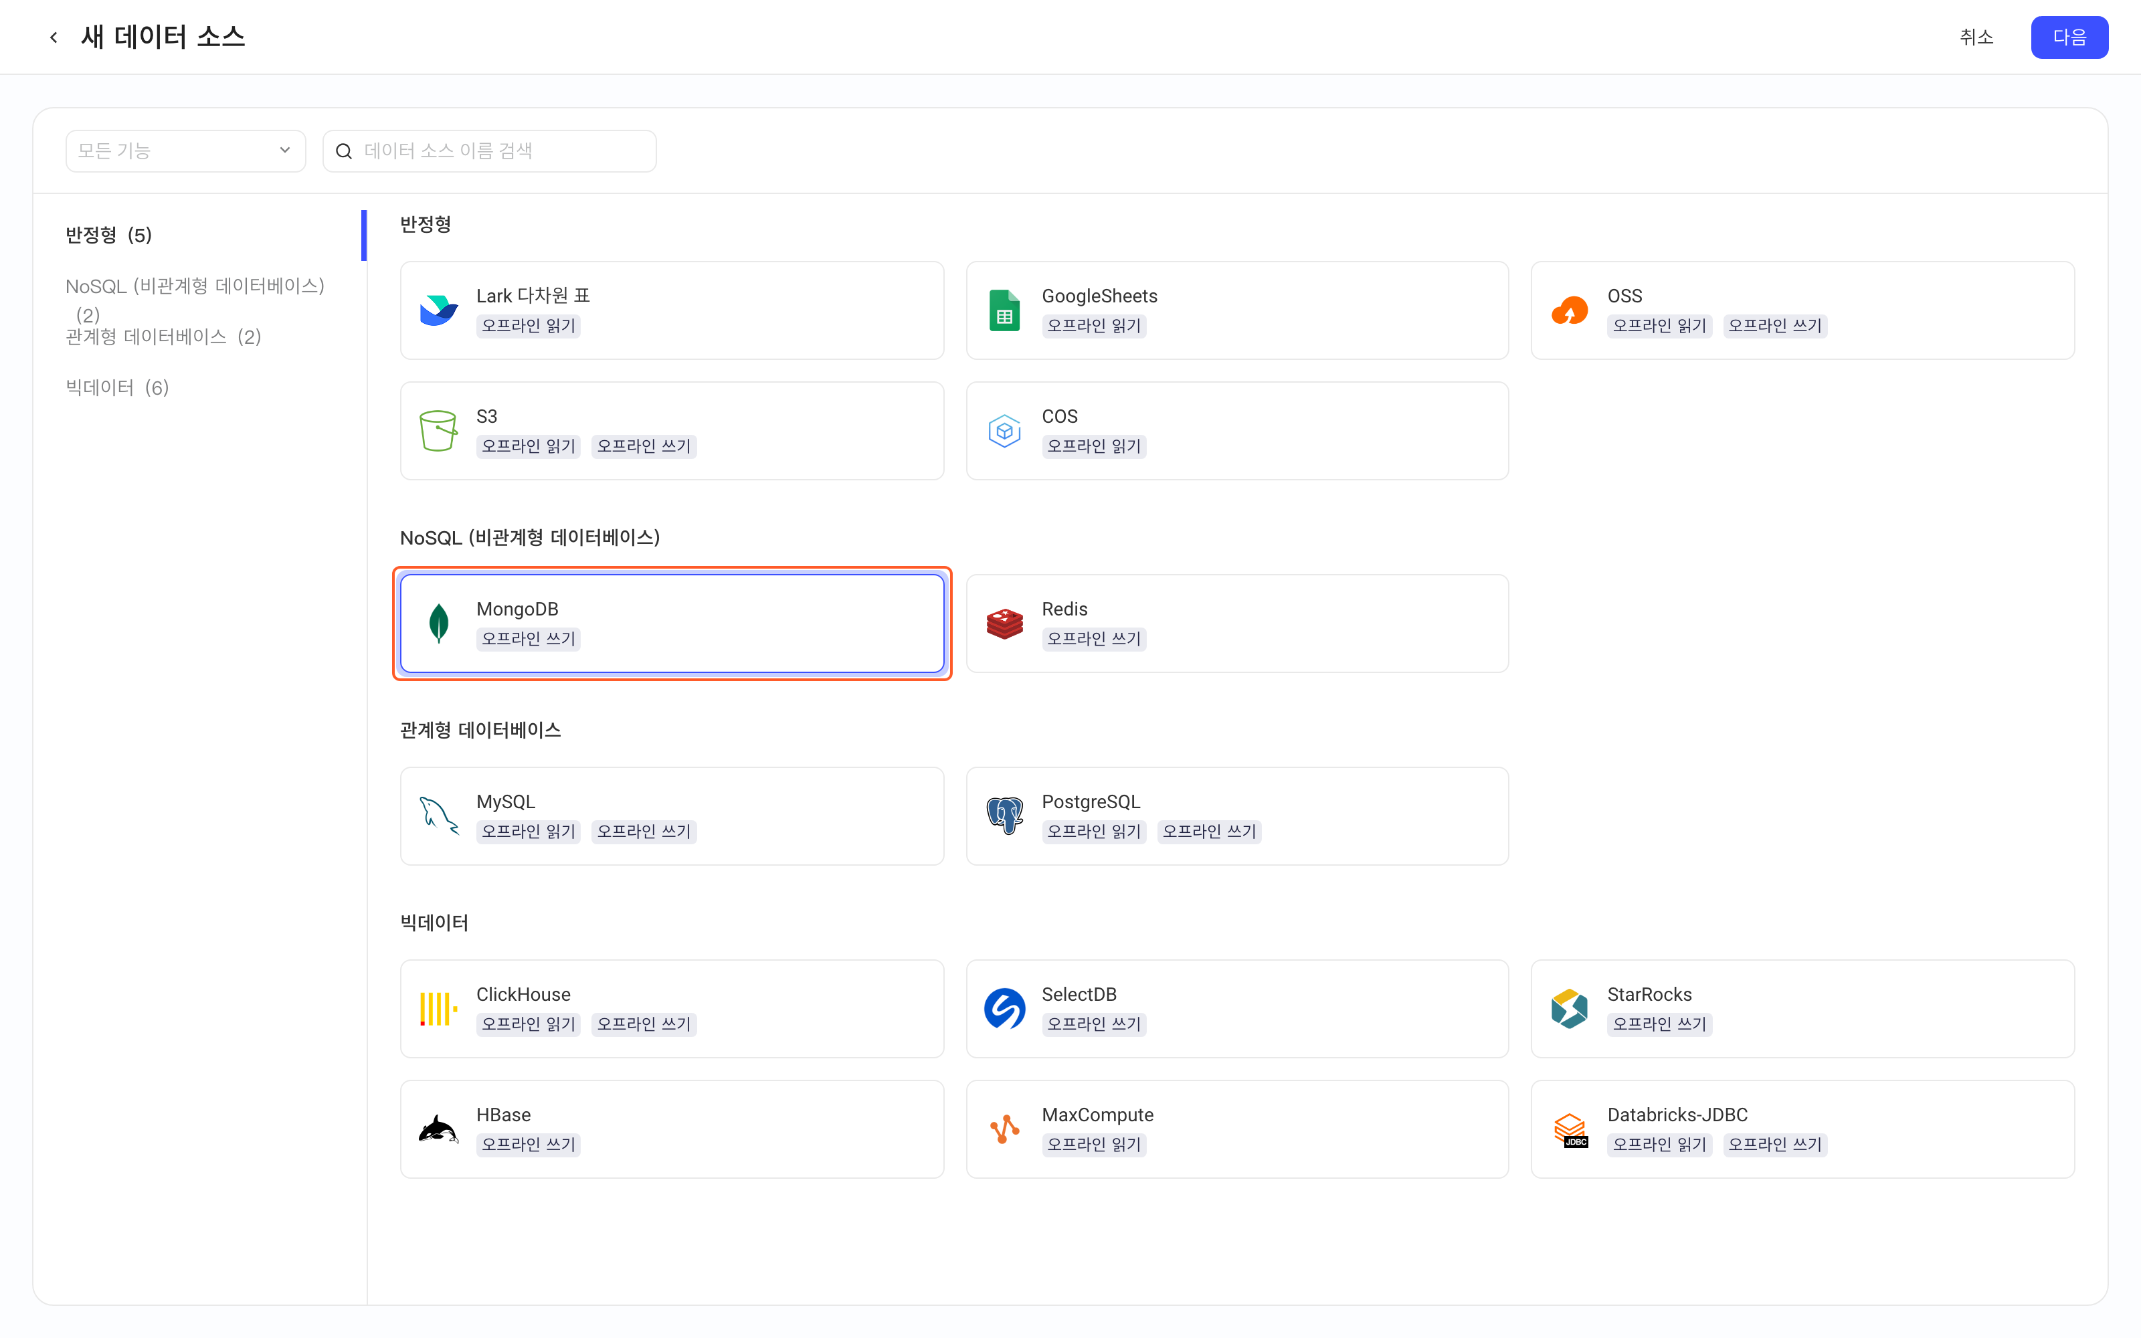
Task: Click the MongoDB leaf icon
Action: [438, 623]
